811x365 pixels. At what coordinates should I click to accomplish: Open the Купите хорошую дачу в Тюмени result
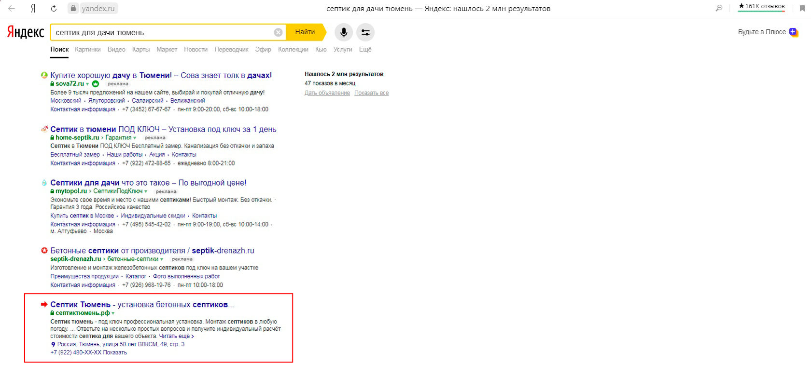[161, 75]
